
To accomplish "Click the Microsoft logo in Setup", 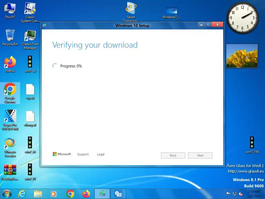I will 62,154.
